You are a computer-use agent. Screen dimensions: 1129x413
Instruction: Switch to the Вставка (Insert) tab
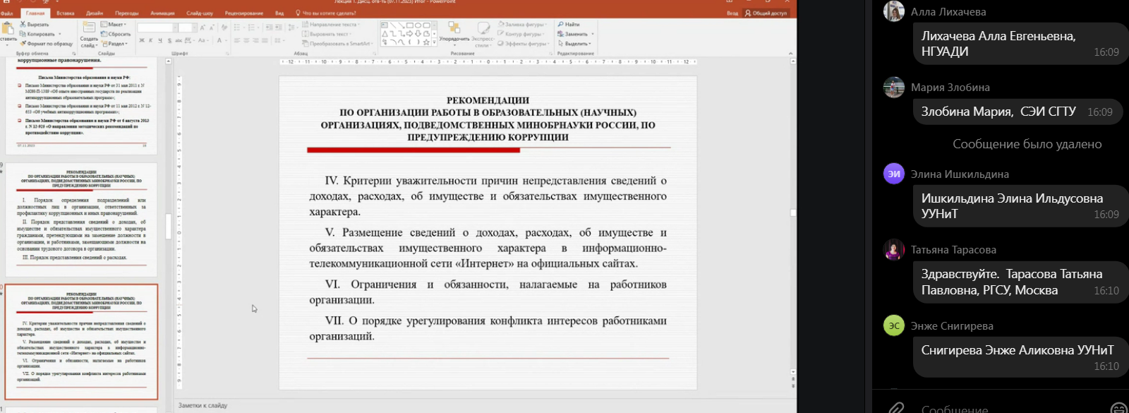65,13
